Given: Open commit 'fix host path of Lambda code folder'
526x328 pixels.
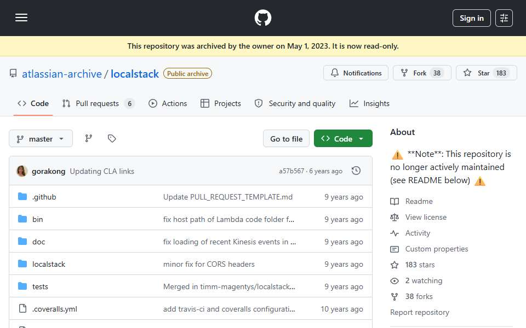Looking at the screenshot, I should 228,219.
